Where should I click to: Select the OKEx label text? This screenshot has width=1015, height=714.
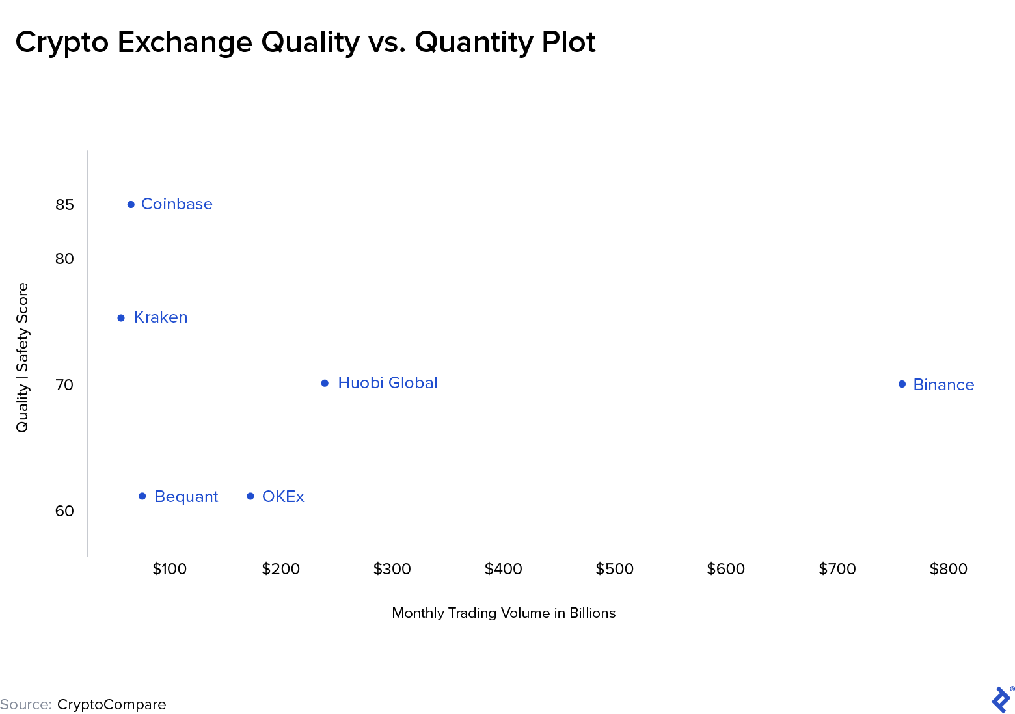point(283,496)
